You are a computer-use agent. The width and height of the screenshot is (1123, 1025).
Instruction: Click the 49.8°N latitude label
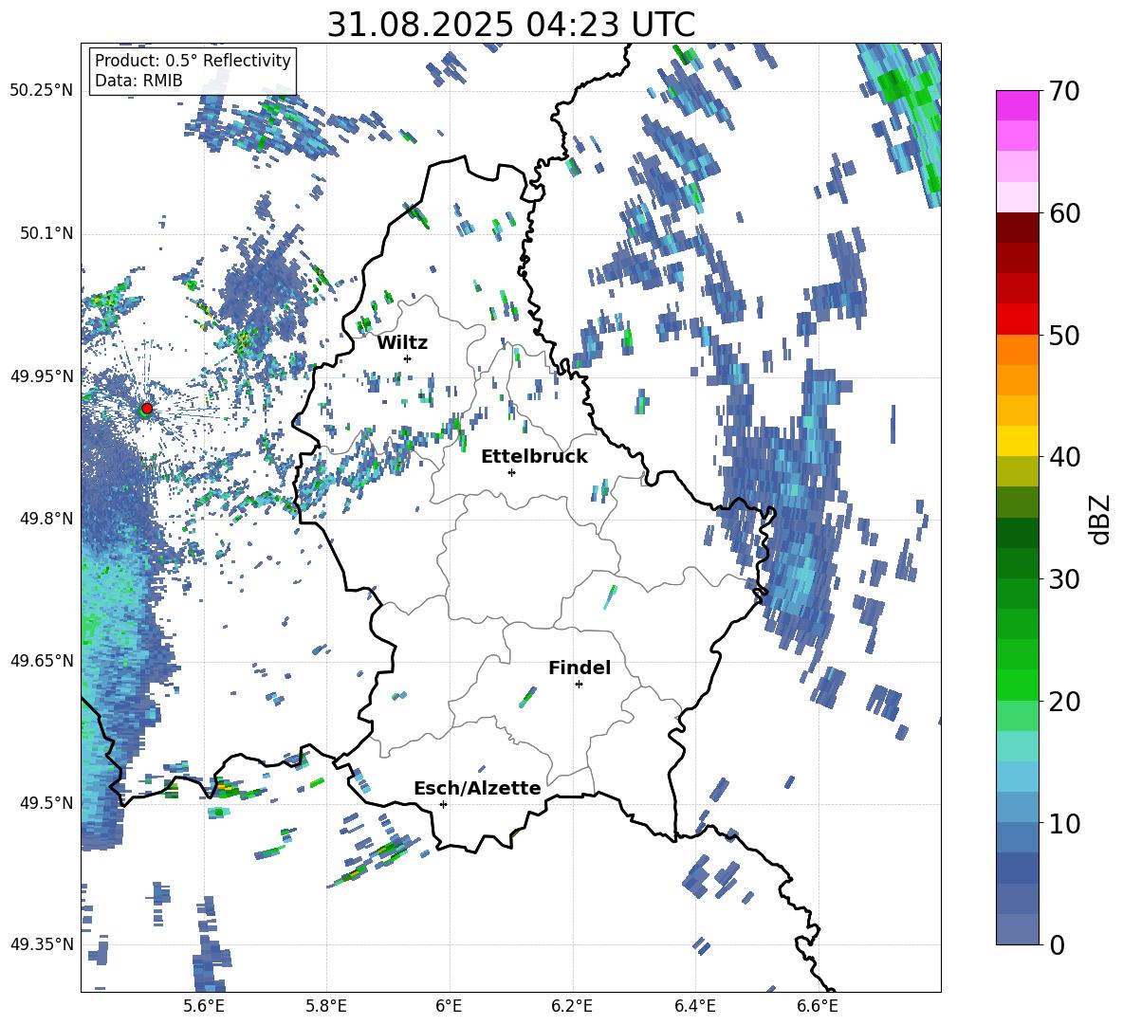coord(46,519)
